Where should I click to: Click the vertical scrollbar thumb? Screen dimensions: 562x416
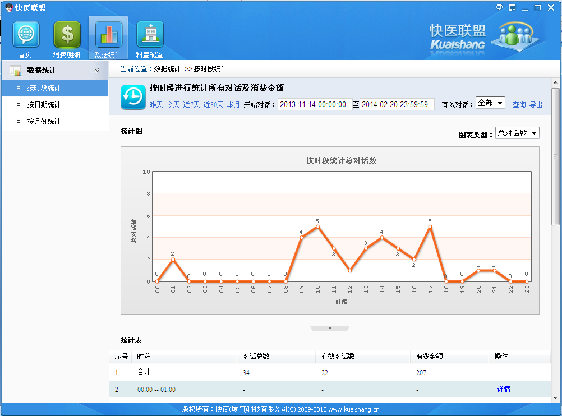tap(555, 157)
